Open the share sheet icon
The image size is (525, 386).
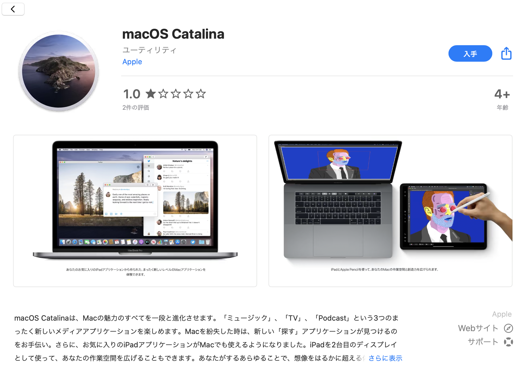[x=506, y=53]
